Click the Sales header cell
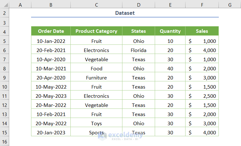Image resolution: width=241 pixels, height=146 pixels. (202, 31)
